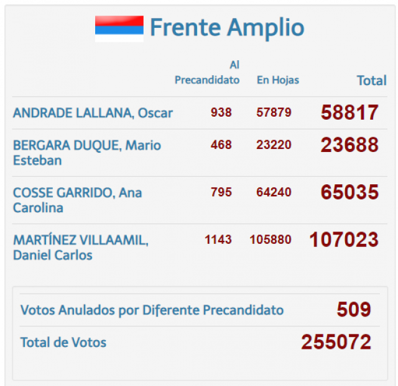Click the Frente Amplio heading
This screenshot has height=386, width=398.
(226, 28)
